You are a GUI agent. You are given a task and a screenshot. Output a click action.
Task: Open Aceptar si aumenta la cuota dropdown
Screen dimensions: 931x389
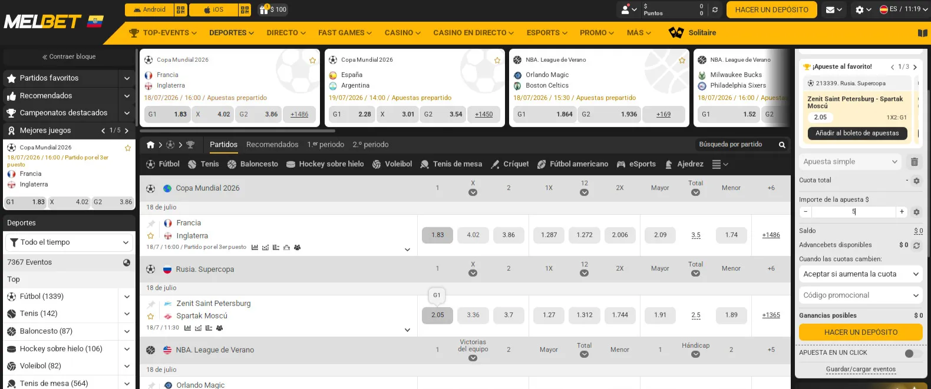tap(861, 274)
